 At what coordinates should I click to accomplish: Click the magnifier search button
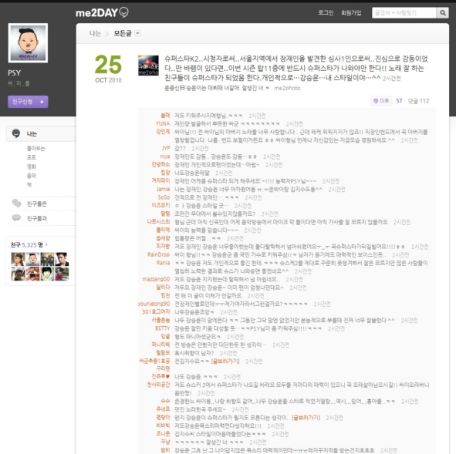click(x=443, y=13)
